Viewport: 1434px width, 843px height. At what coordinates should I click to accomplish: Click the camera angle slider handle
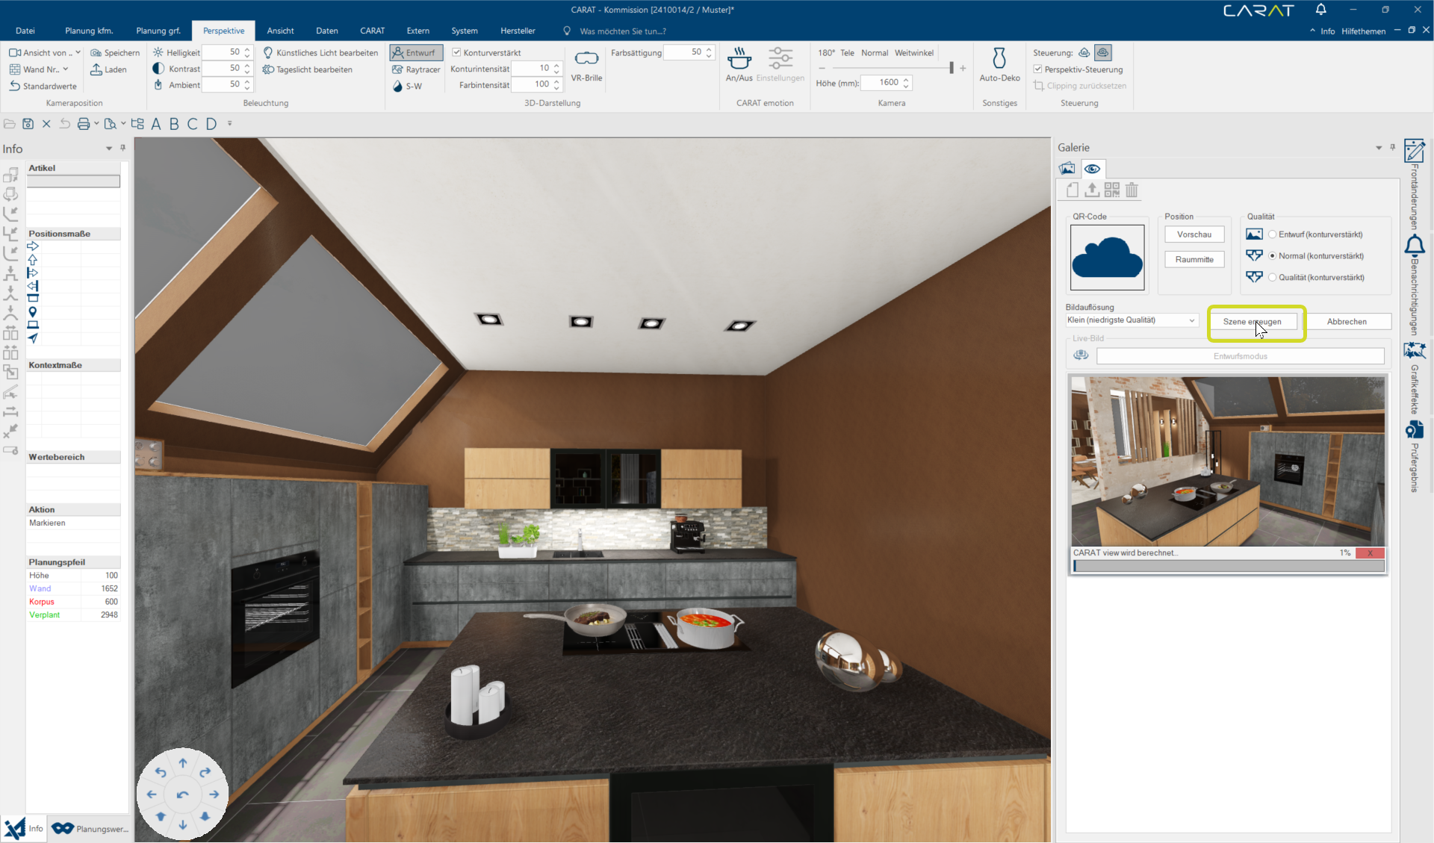(x=951, y=68)
